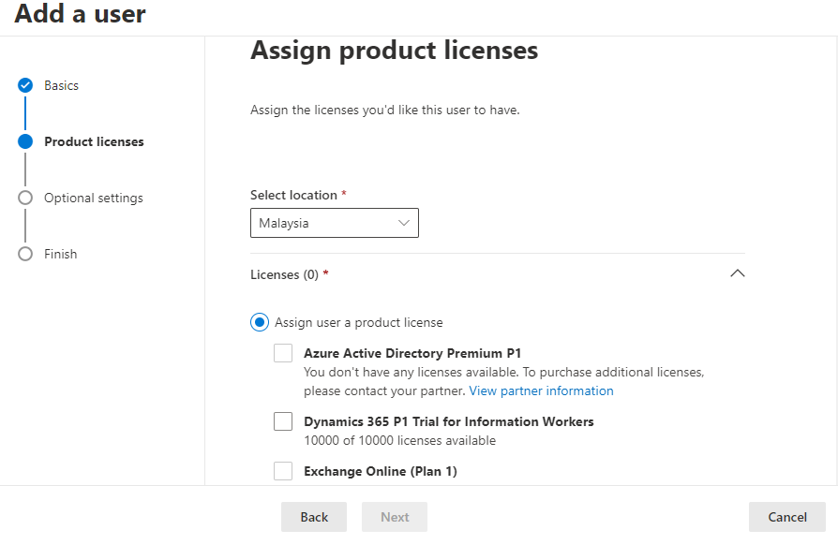Select Assign user a product license radio
This screenshot has height=545, width=838.
pos(260,322)
